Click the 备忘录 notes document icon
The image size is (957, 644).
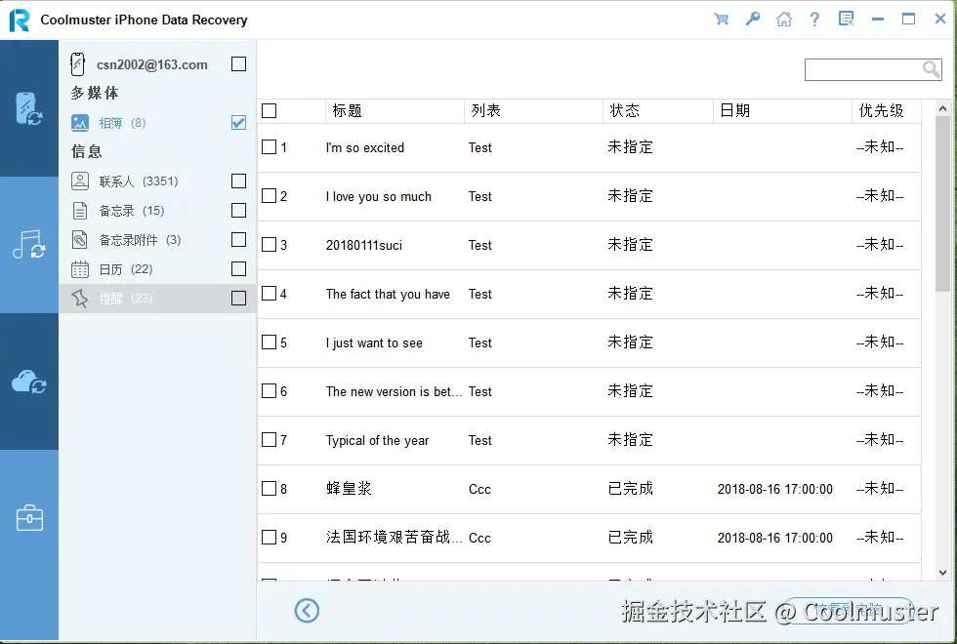pos(80,211)
